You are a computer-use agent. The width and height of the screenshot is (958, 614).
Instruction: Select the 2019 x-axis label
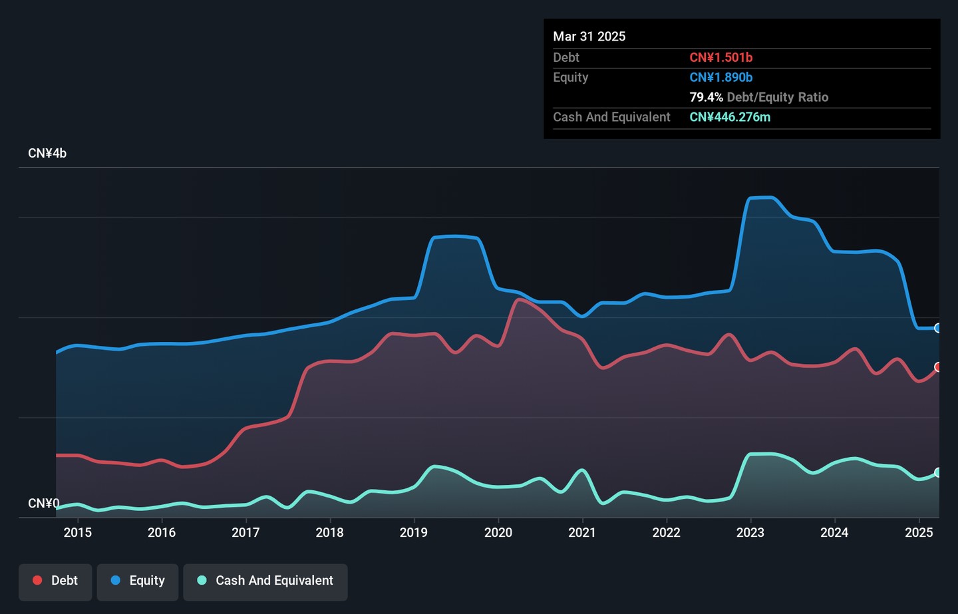pos(414,532)
